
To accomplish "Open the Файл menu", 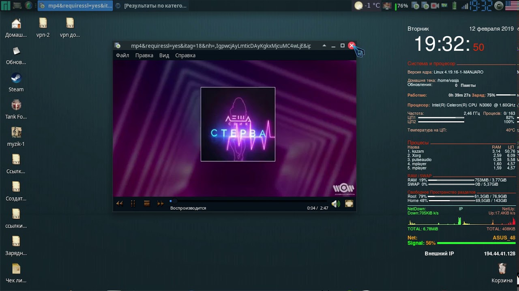I will coord(122,55).
